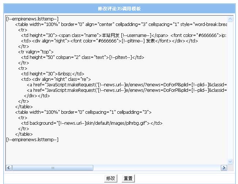Click the middle of the vertical scrollbar track
Image resolution: width=238 pixels, height=184 pixels.
point(230,90)
